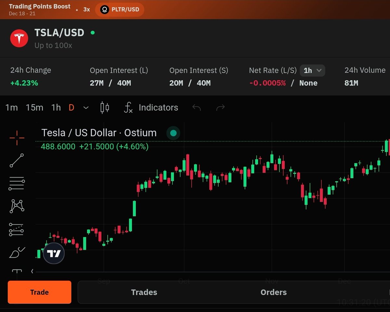Click the Net Rate -0.0005% value

coord(267,83)
